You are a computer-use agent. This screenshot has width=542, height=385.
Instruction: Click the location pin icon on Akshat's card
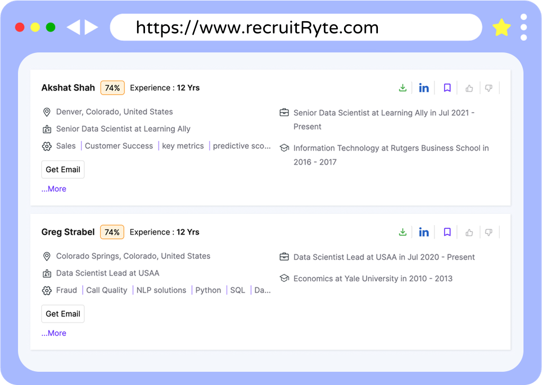(47, 112)
